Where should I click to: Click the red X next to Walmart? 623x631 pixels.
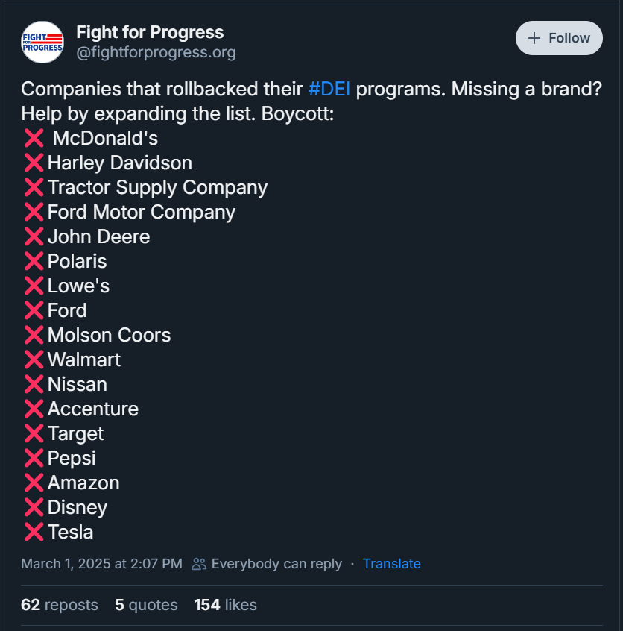[x=34, y=360]
